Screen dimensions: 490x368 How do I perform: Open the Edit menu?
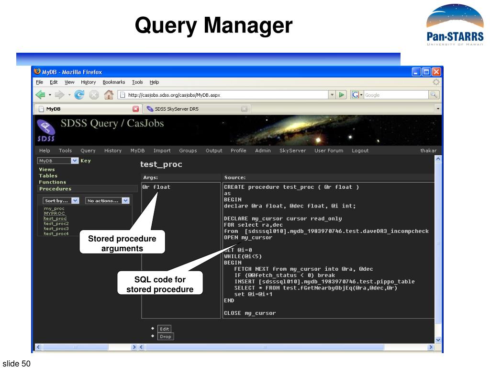coord(54,82)
